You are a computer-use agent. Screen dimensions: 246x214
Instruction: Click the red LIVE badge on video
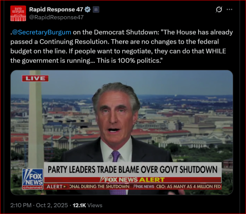(35, 79)
